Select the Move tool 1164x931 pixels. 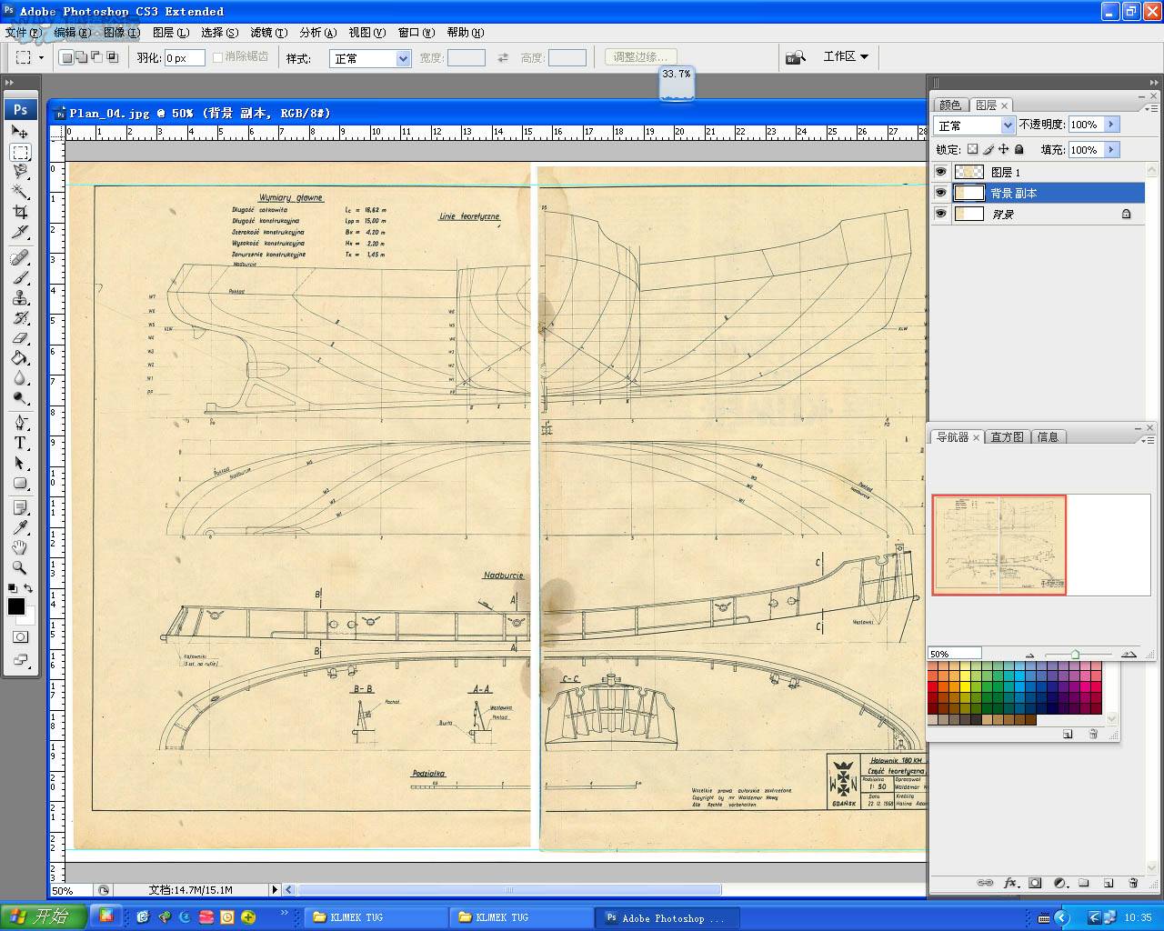coord(20,132)
